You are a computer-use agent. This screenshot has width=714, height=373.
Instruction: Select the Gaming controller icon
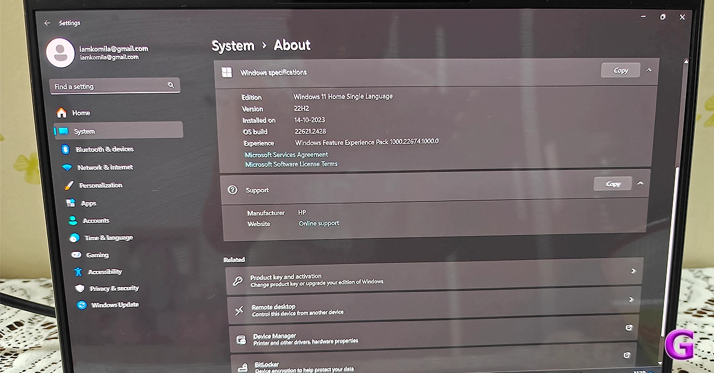click(x=76, y=255)
